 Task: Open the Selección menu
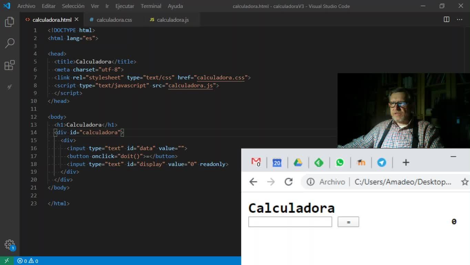73,6
